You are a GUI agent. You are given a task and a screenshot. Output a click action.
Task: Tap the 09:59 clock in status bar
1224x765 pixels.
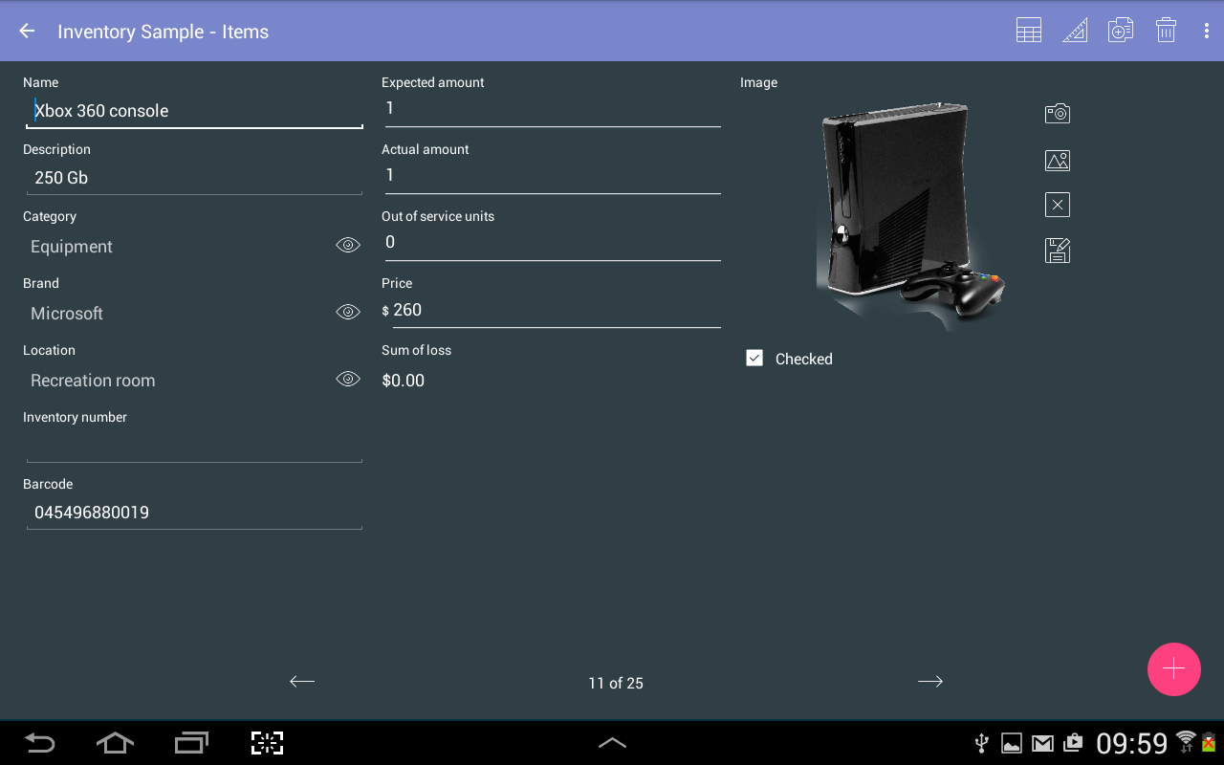point(1132,743)
